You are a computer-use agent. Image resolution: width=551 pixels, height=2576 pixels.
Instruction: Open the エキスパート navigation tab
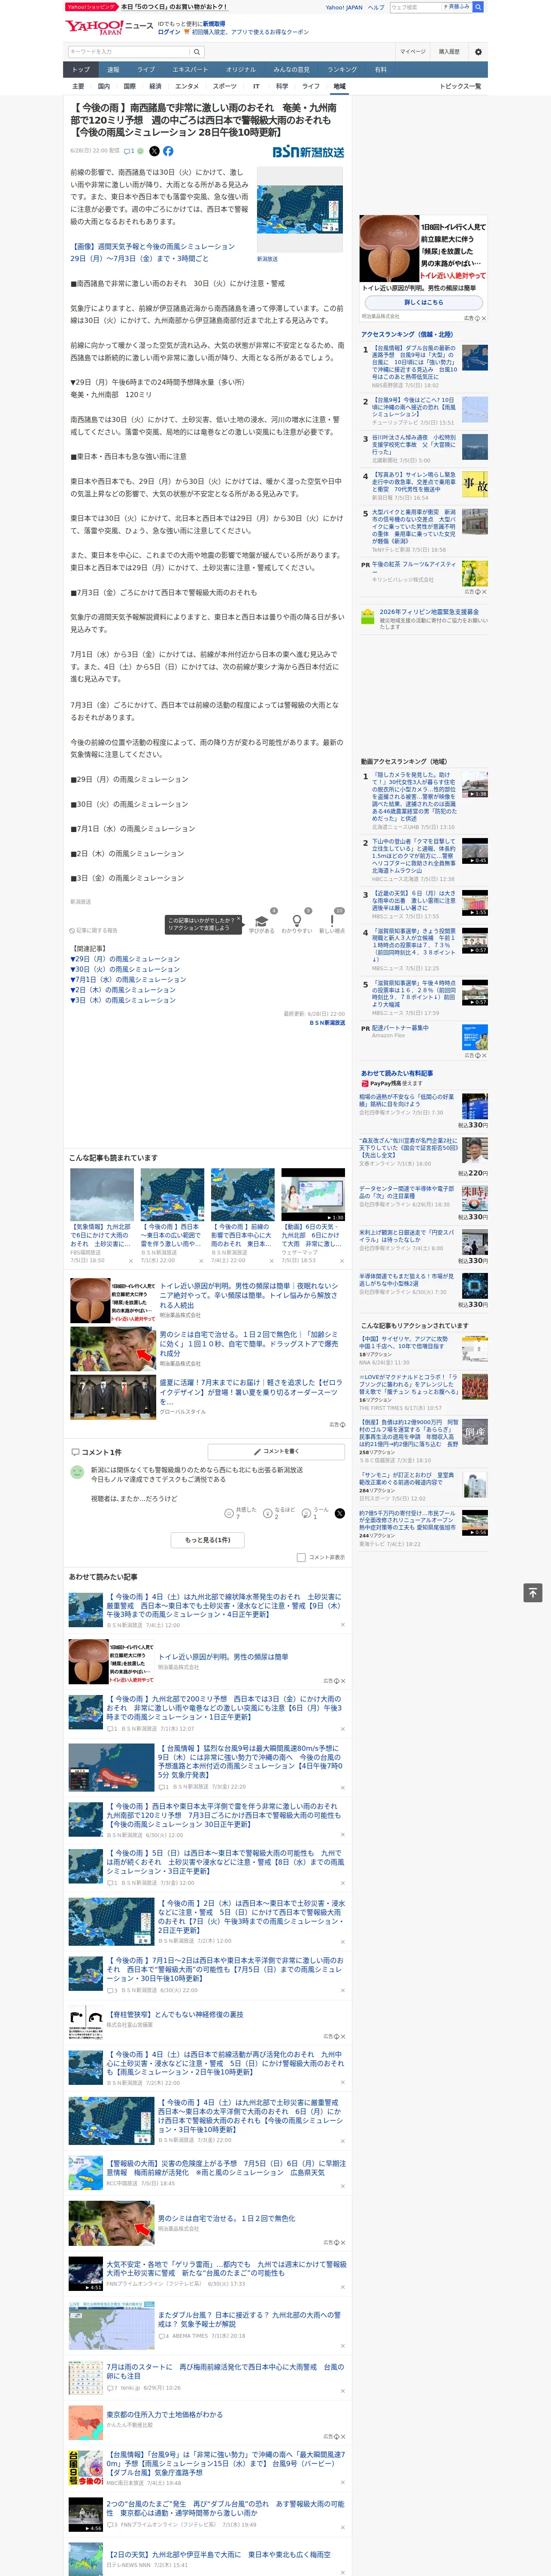190,70
